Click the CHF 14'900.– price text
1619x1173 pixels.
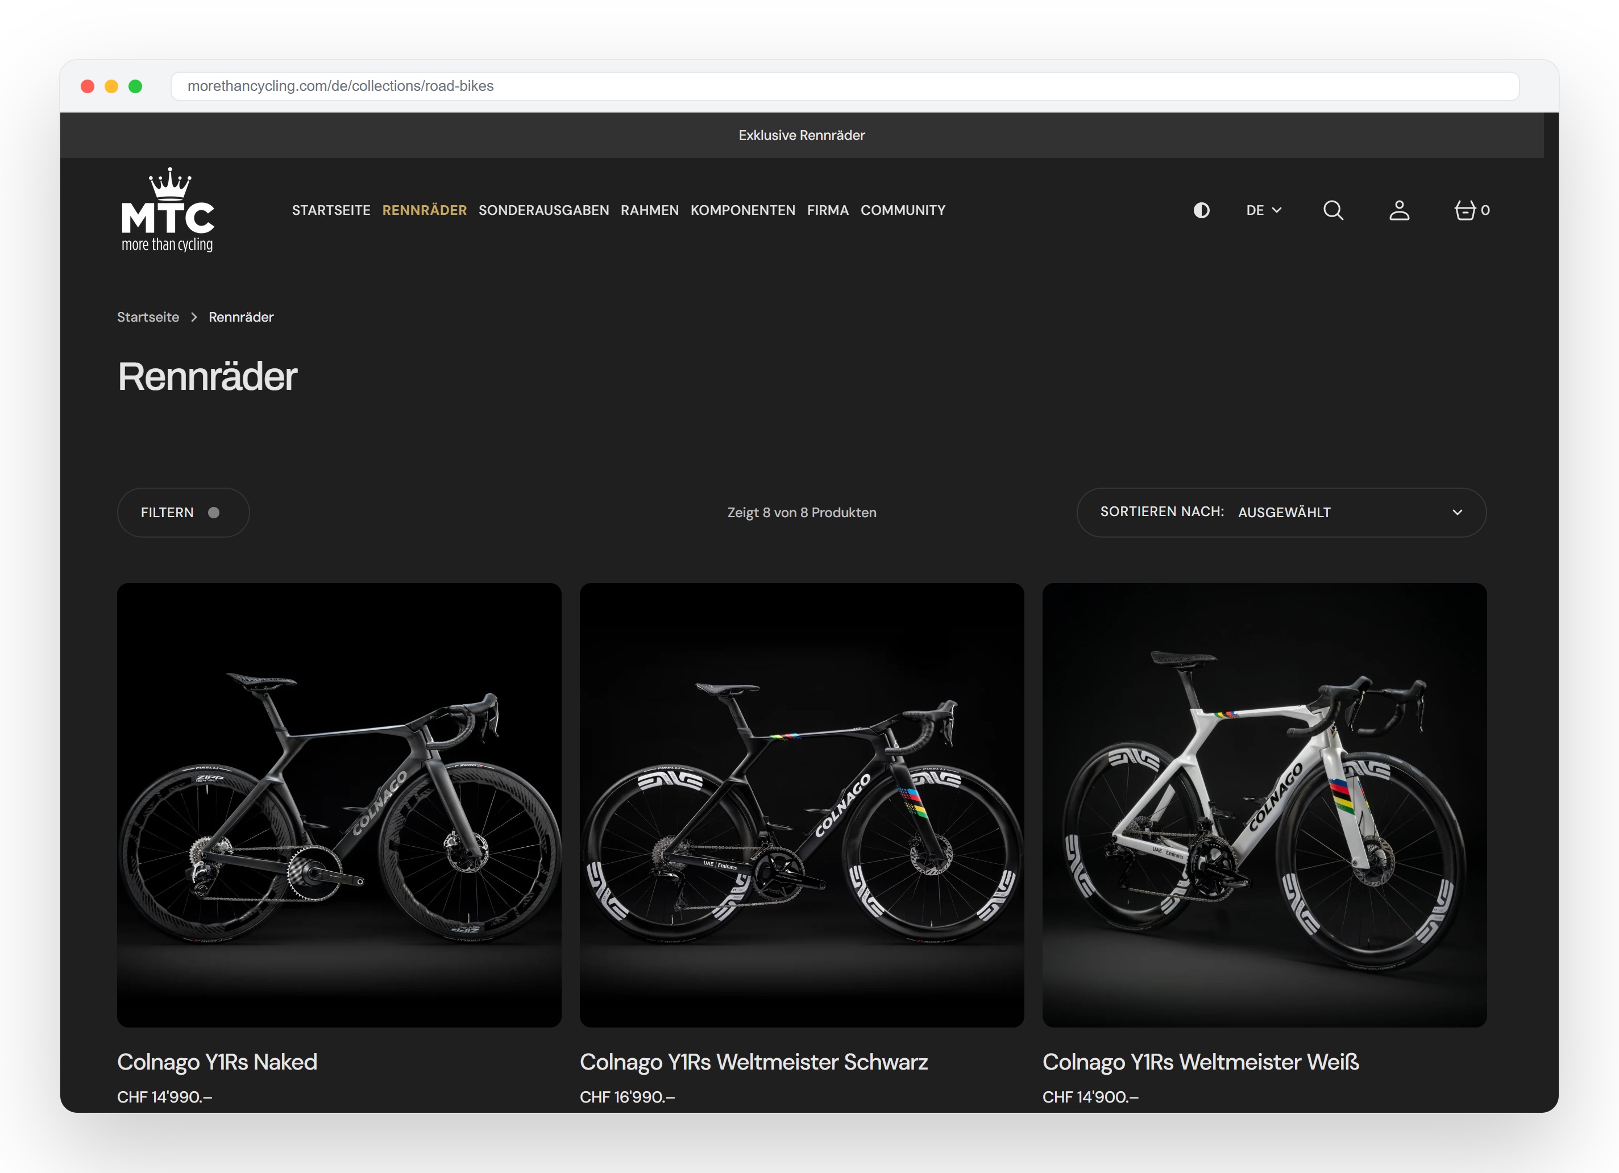click(x=1090, y=1097)
